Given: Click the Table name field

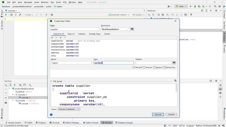Looking at the screenshot, I should click(x=75, y=29).
